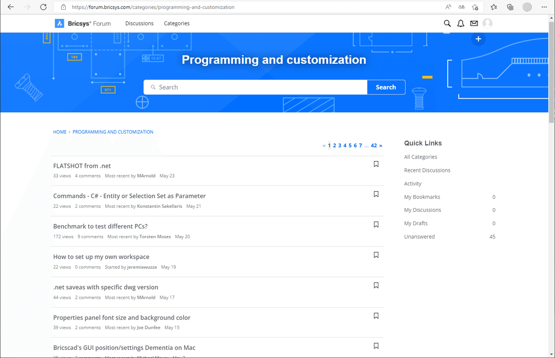Click PROGRAMMING AND CUSTOMIZATION breadcrumb
Viewport: 555px width, 358px height.
[x=113, y=132]
